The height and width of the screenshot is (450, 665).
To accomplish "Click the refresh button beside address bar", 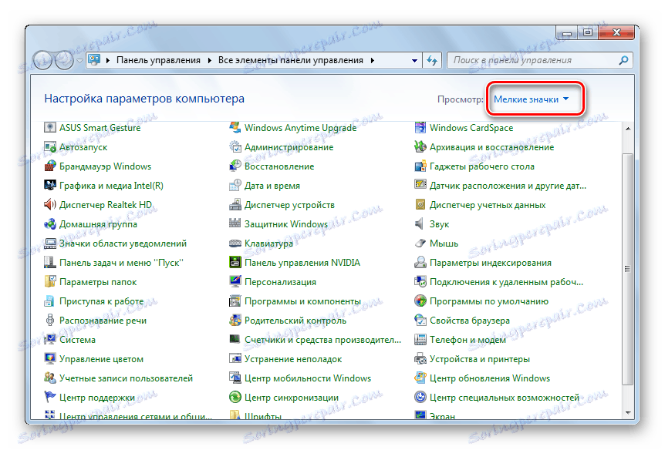I will tap(432, 61).
